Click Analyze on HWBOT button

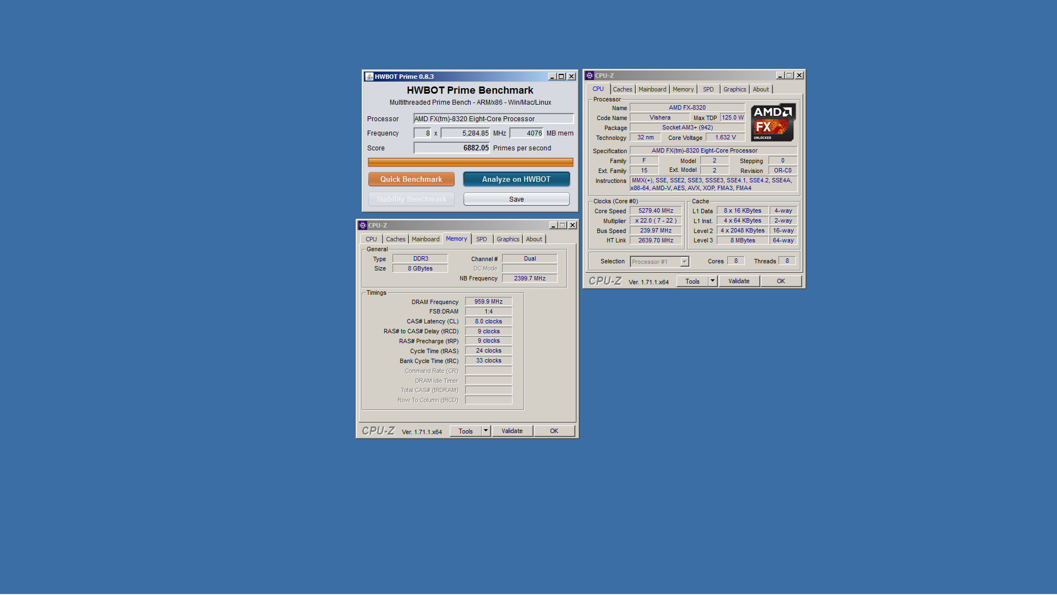[x=516, y=179]
